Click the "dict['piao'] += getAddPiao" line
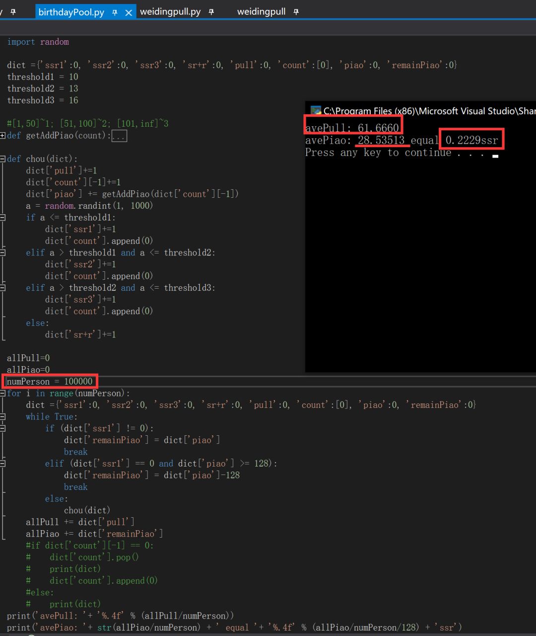This screenshot has height=636, width=536. pyautogui.click(x=133, y=194)
